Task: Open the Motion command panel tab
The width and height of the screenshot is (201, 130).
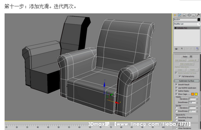Action: click(189, 15)
